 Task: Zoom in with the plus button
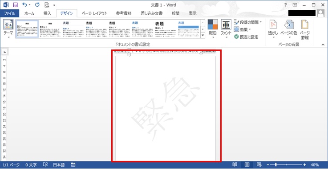[x=304, y=165]
